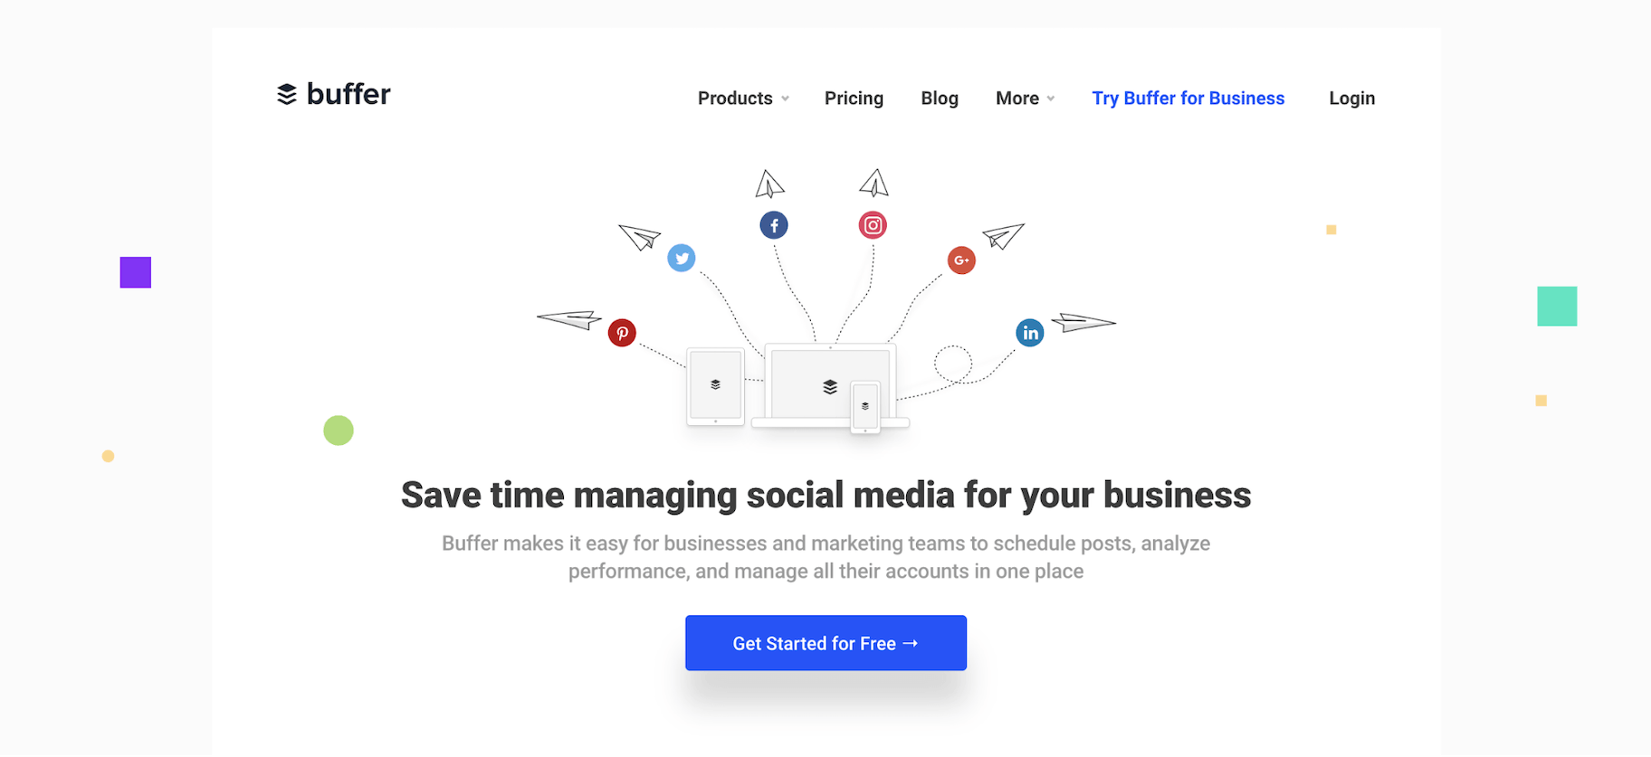Click the Pinterest icon
The width and height of the screenshot is (1651, 757).
click(622, 333)
